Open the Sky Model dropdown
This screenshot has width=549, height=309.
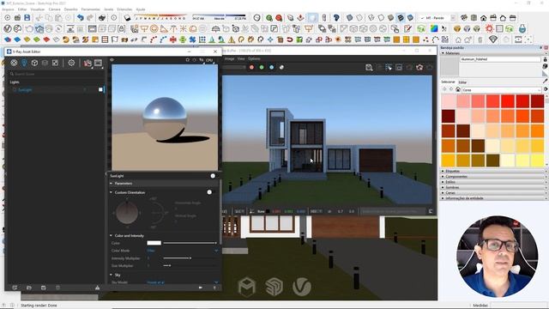pyautogui.click(x=183, y=282)
